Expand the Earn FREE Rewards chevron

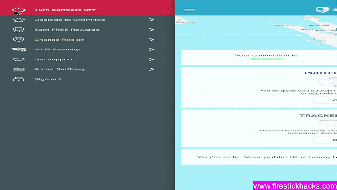(151, 30)
